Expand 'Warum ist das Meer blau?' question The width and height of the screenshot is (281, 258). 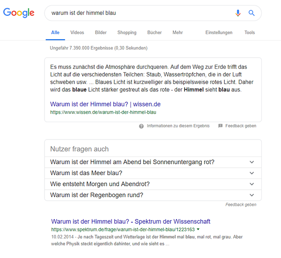[153, 173]
